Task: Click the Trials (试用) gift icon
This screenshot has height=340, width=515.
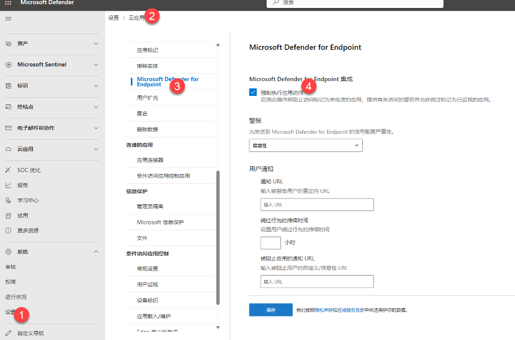Action: [x=9, y=215]
